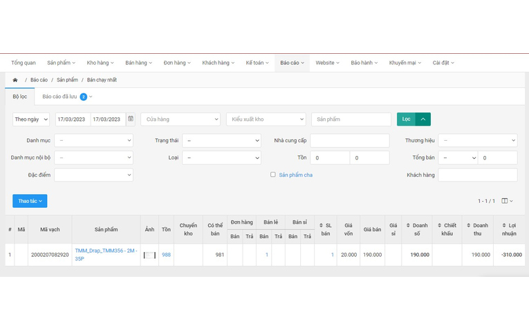
Task: Click the green Lọc button
Action: tap(406, 119)
